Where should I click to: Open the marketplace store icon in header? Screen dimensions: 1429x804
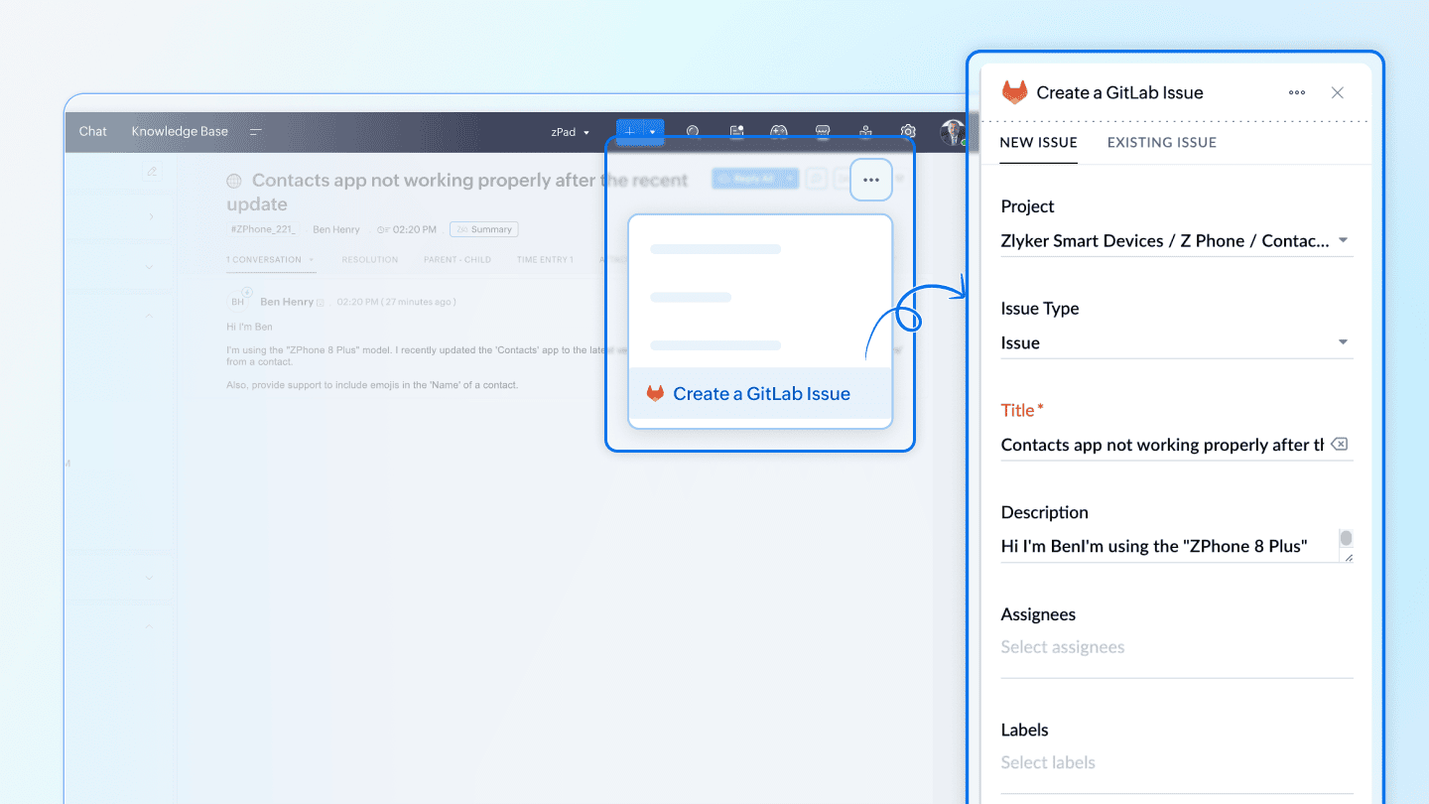[823, 131]
